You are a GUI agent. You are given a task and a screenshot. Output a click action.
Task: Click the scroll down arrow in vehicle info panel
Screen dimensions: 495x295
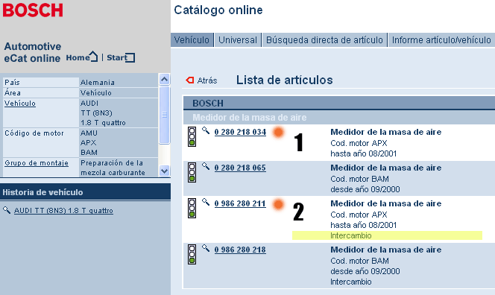(x=164, y=171)
